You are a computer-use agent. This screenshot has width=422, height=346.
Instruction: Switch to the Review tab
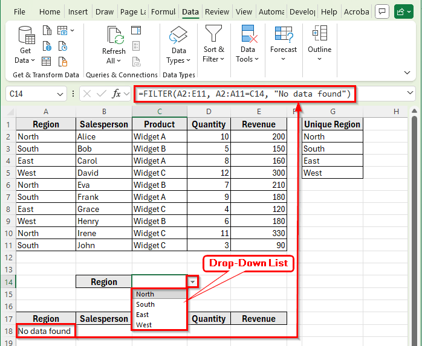tap(217, 12)
